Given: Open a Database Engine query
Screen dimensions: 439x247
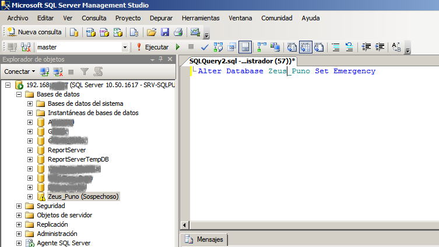Looking at the screenshot, I should [74, 32].
